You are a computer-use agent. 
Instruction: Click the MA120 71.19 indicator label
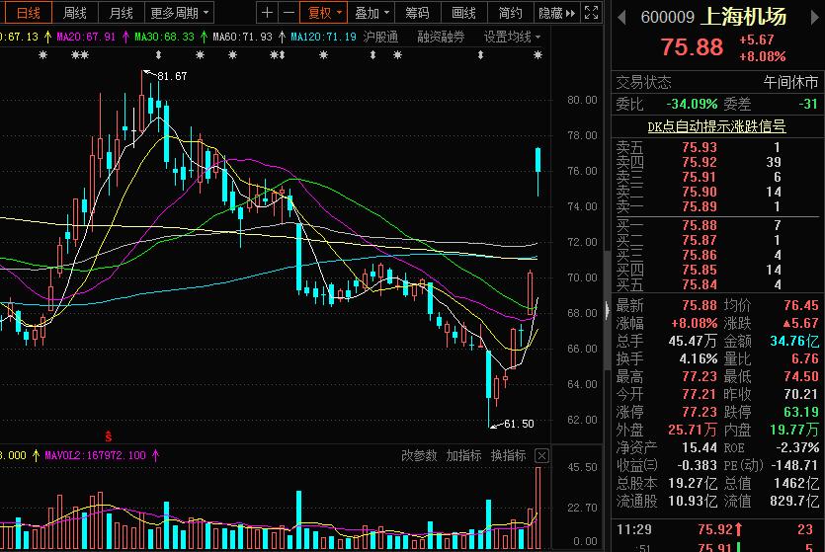coord(323,37)
